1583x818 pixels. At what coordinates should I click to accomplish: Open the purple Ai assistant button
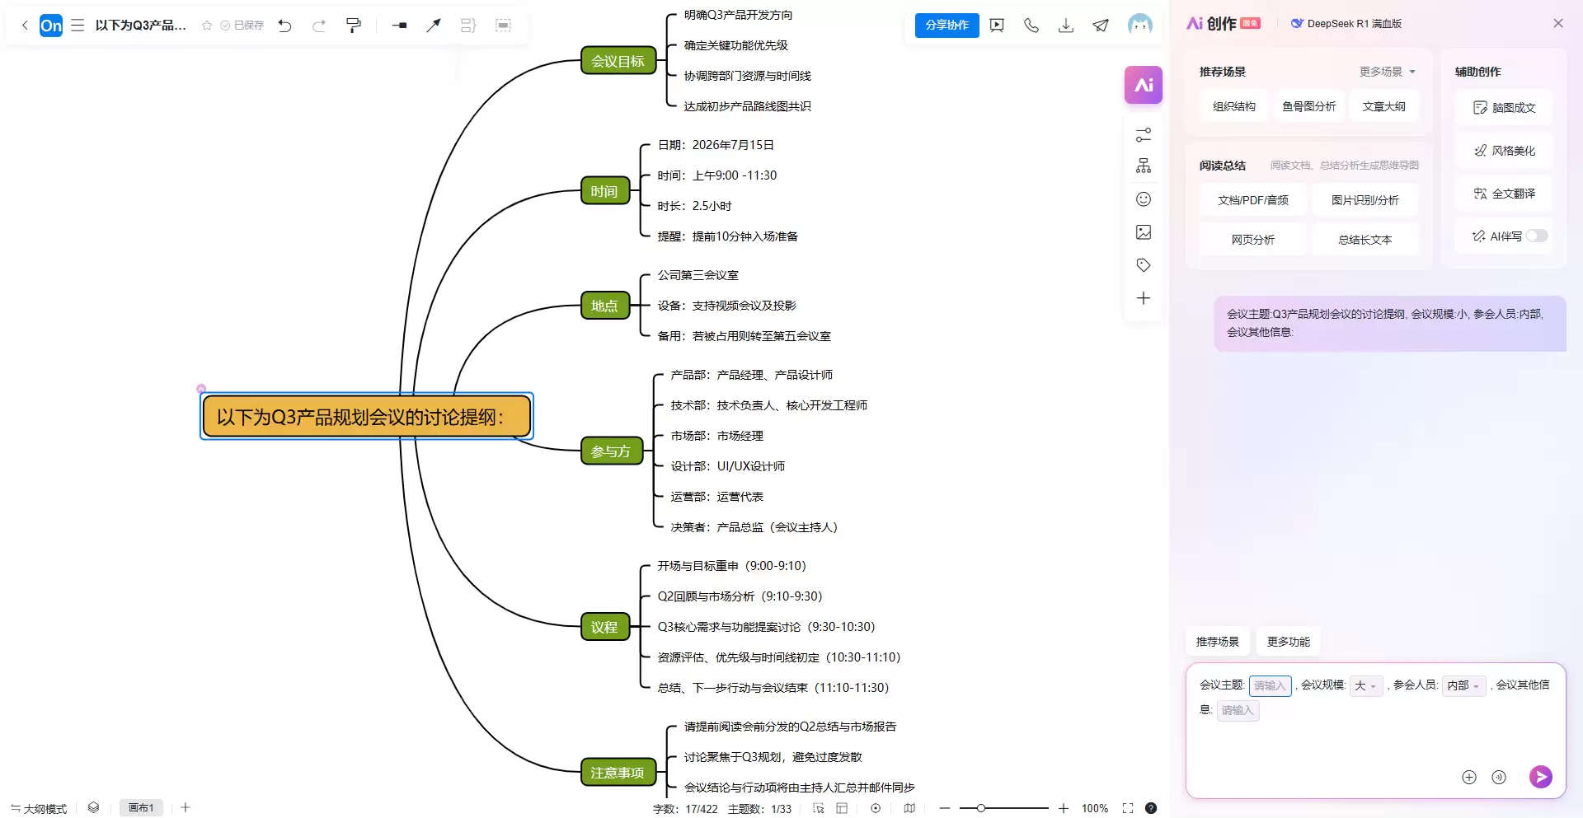[x=1144, y=85]
